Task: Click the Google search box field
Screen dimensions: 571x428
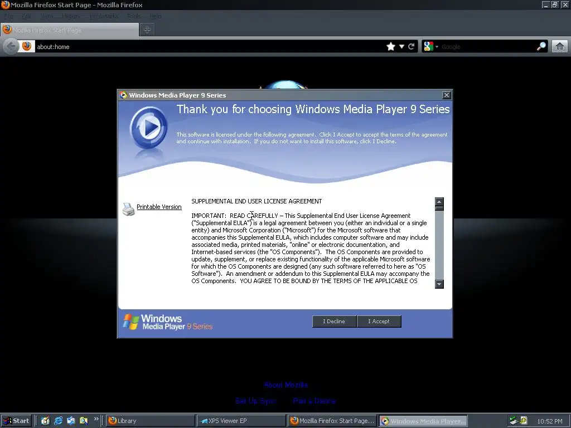Action: pos(487,47)
